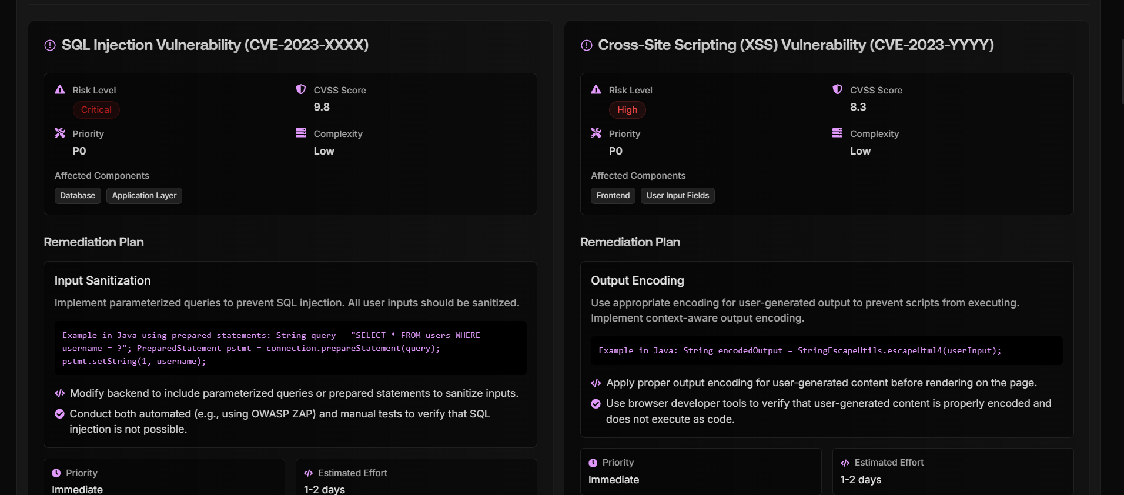The image size is (1124, 495).
Task: Click the Database component tag
Action: (x=78, y=196)
